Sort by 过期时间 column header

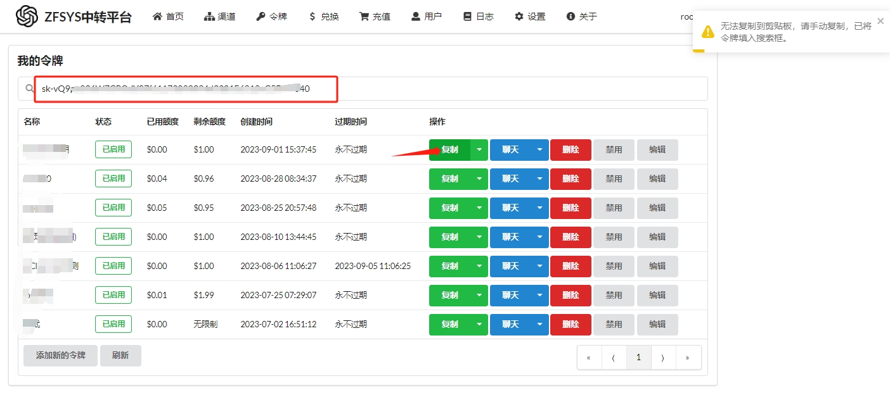351,122
